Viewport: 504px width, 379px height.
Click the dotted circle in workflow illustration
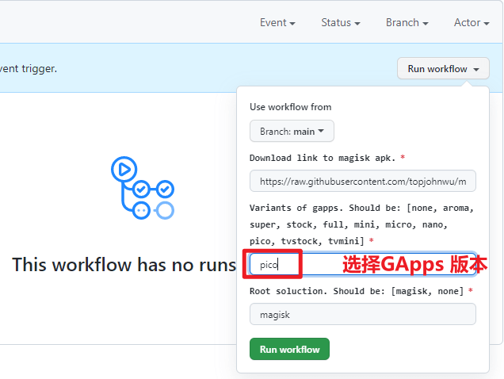coord(141,210)
